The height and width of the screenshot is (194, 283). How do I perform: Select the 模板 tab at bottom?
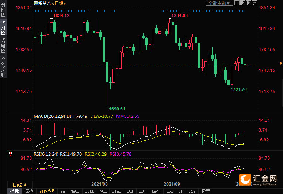coord(29,191)
